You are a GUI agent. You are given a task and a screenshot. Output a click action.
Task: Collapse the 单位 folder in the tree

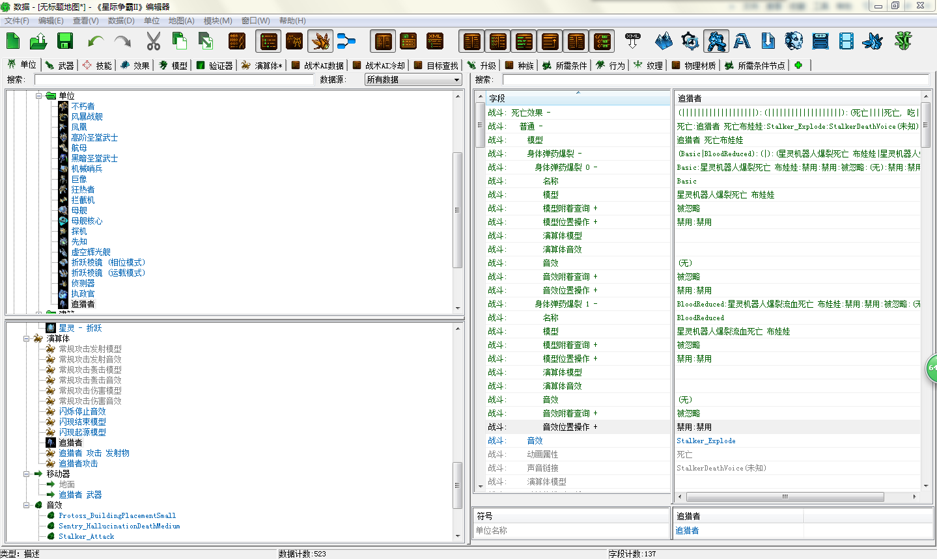coord(39,96)
